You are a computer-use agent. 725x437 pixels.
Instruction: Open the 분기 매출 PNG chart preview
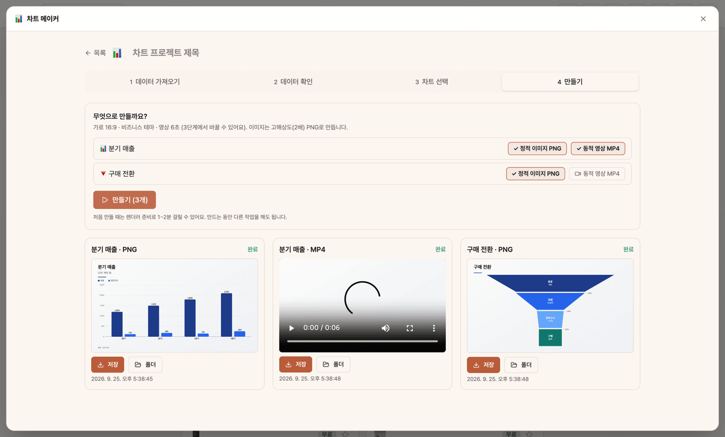175,306
